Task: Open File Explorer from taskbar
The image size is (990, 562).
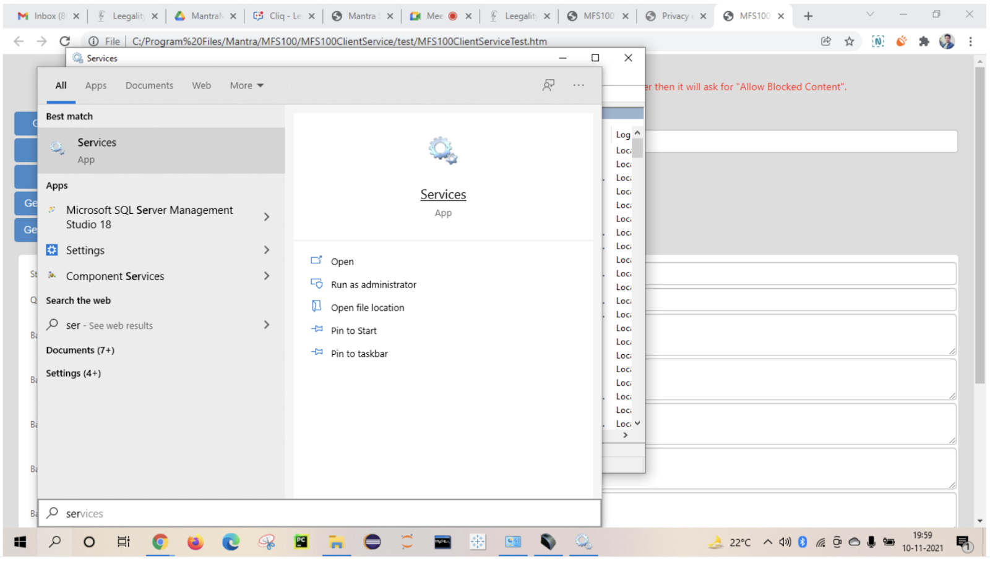Action: click(x=337, y=542)
